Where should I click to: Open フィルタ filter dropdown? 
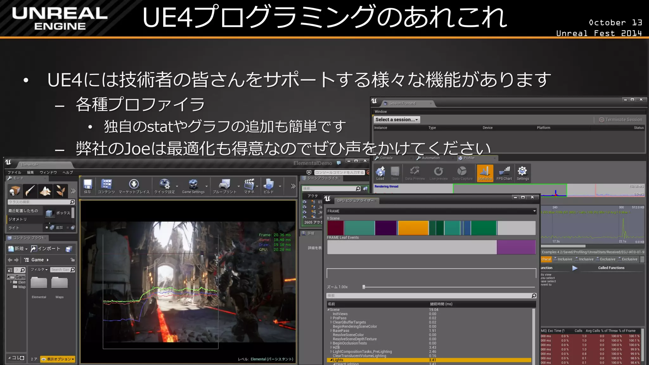click(x=39, y=270)
